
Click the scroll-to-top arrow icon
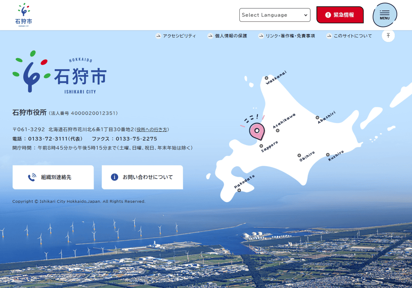[388, 36]
